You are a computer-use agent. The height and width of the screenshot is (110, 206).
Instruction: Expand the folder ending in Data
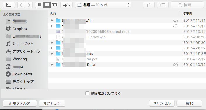pos(52,65)
